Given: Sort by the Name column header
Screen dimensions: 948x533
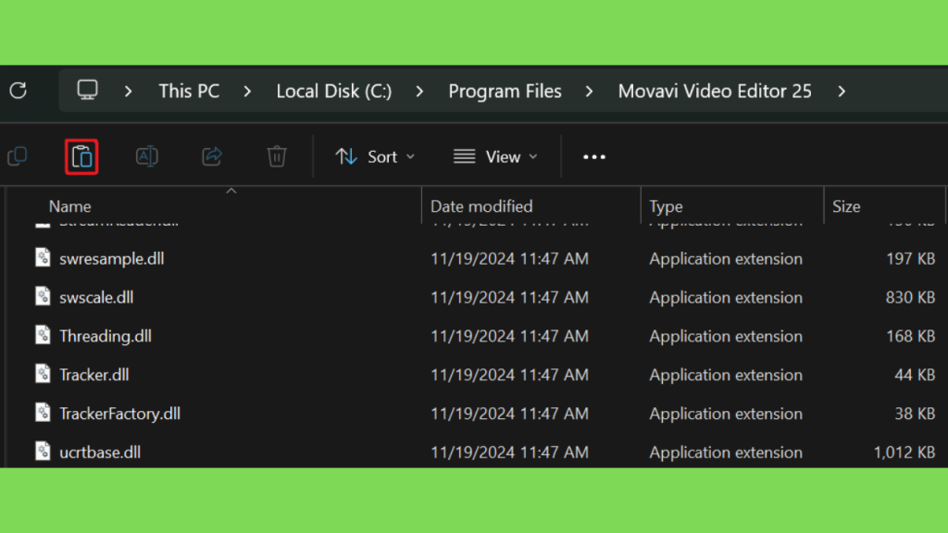Looking at the screenshot, I should click(x=70, y=206).
